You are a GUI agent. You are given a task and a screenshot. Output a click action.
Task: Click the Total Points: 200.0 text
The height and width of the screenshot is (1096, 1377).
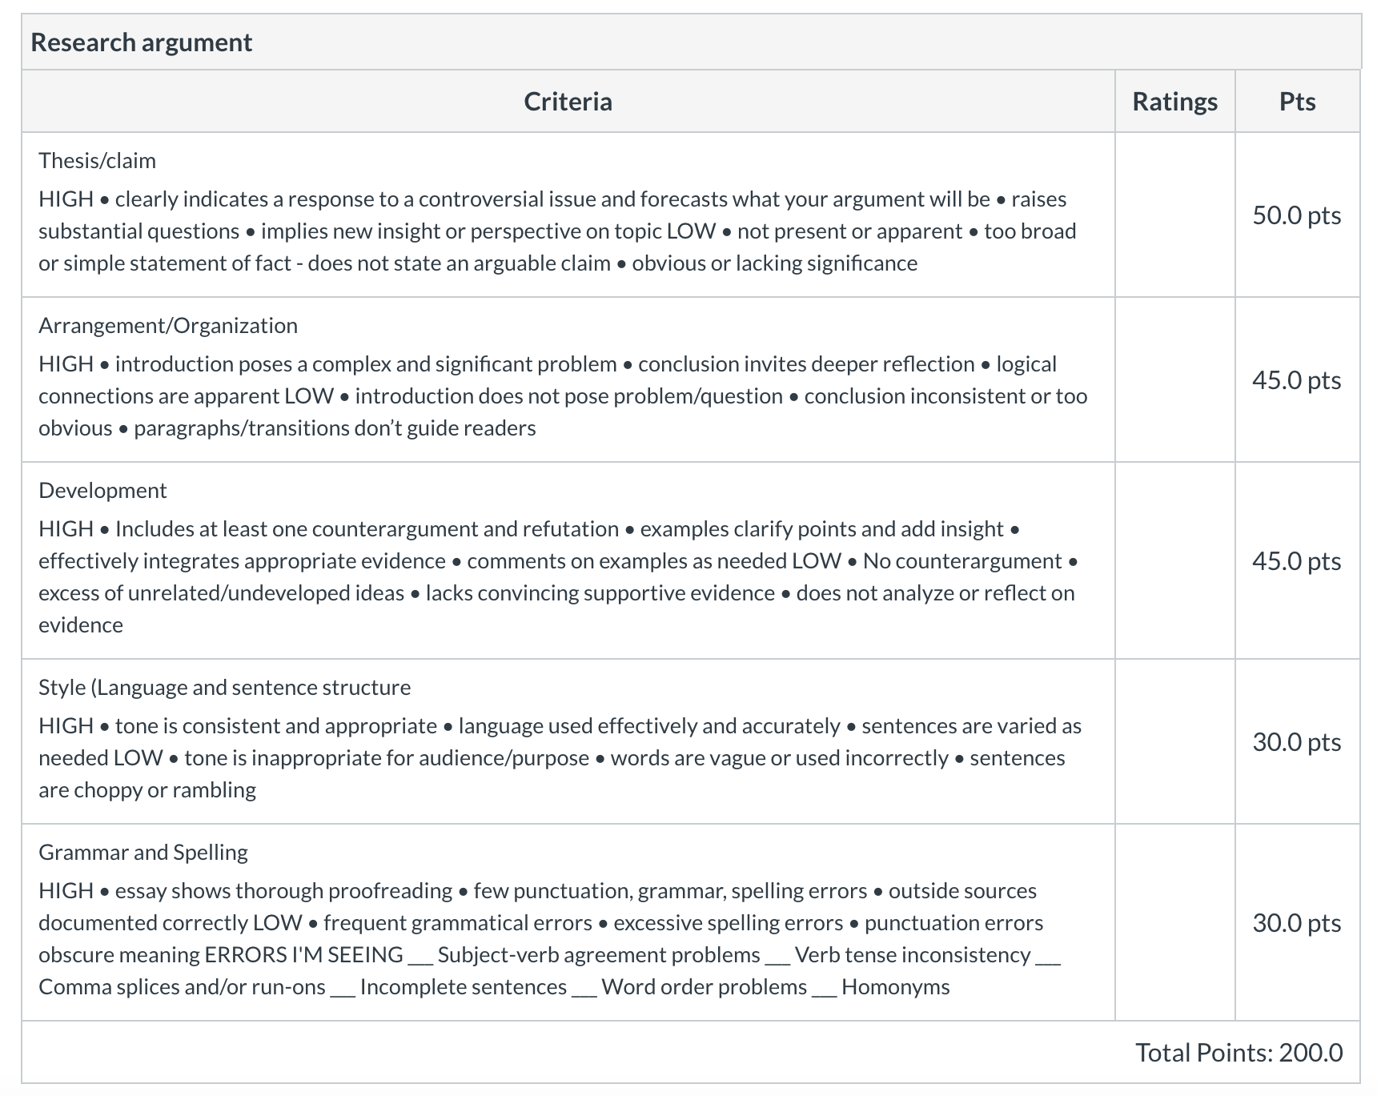click(1239, 1053)
